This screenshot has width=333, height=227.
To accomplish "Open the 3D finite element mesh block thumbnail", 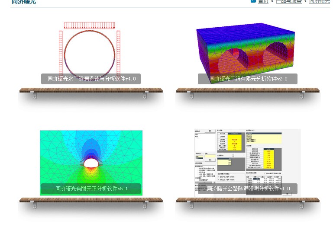I will click(x=246, y=53).
